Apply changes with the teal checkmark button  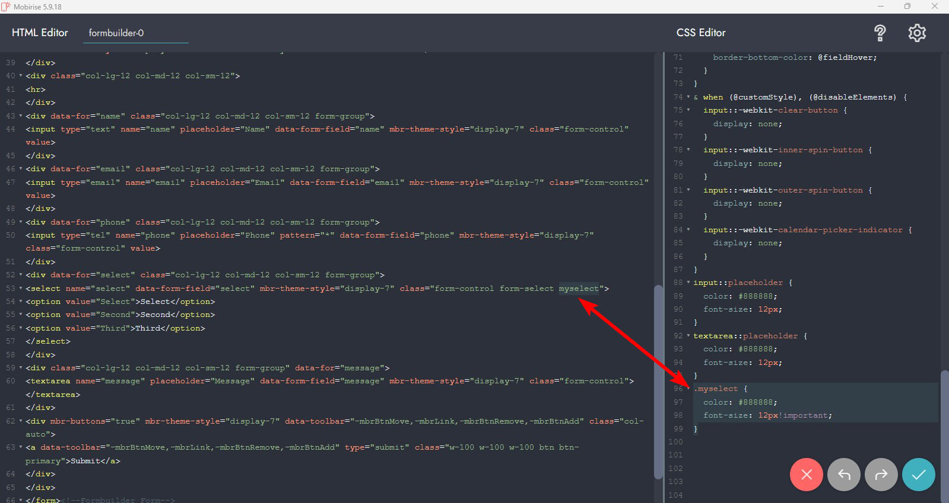[918, 475]
